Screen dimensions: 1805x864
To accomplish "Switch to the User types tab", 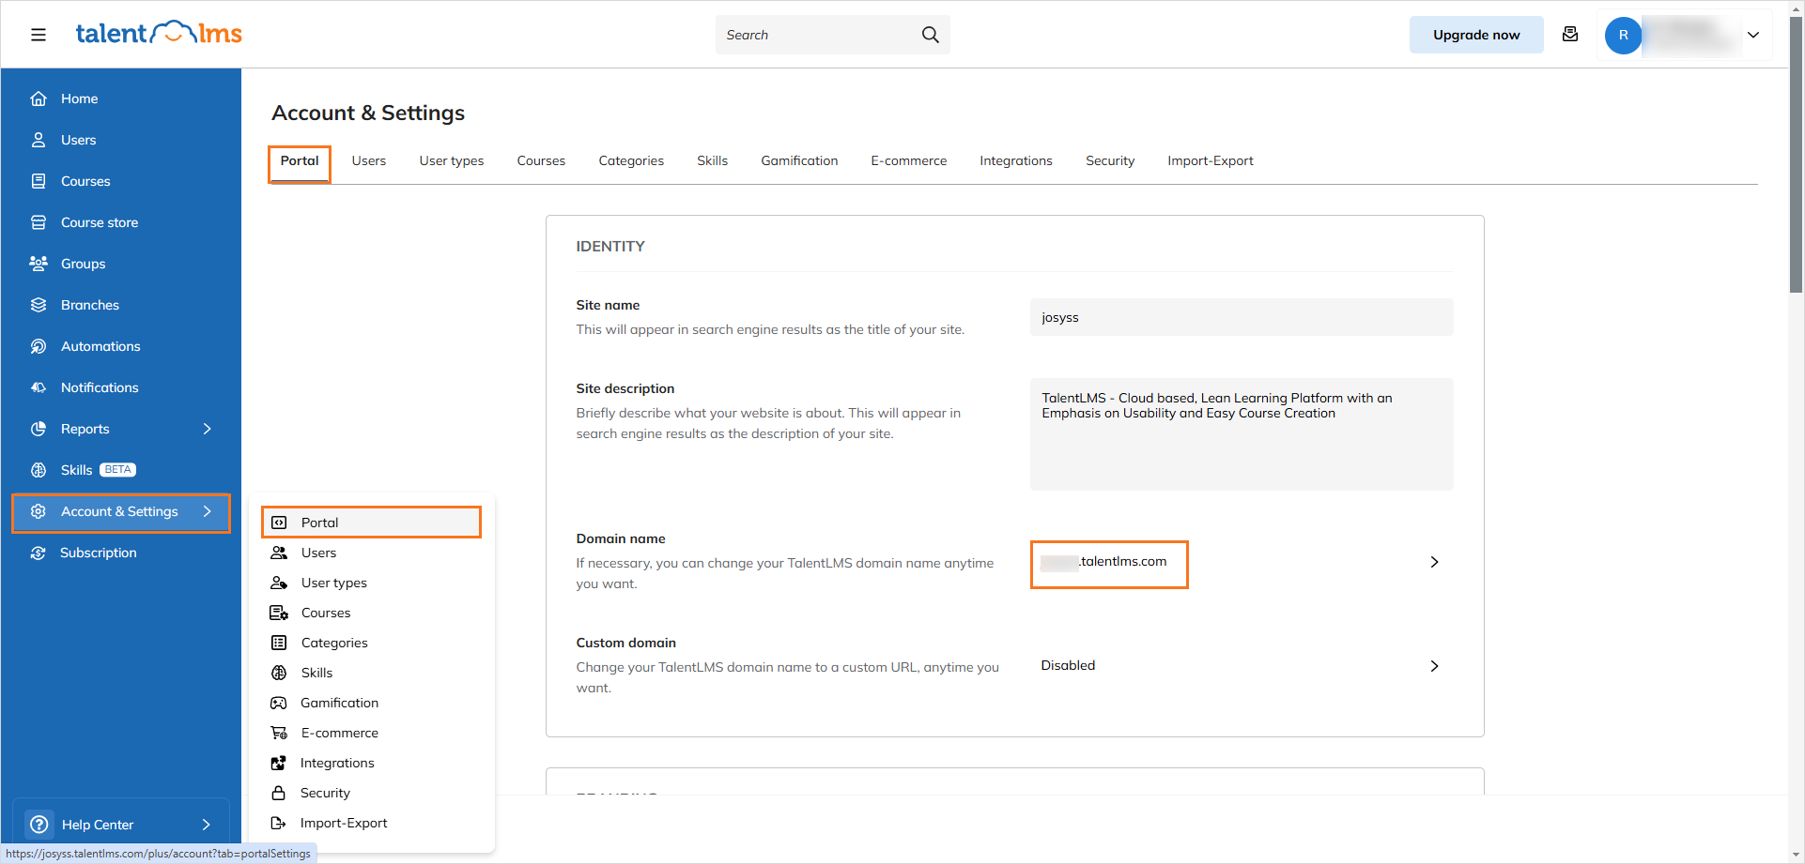I will (452, 161).
